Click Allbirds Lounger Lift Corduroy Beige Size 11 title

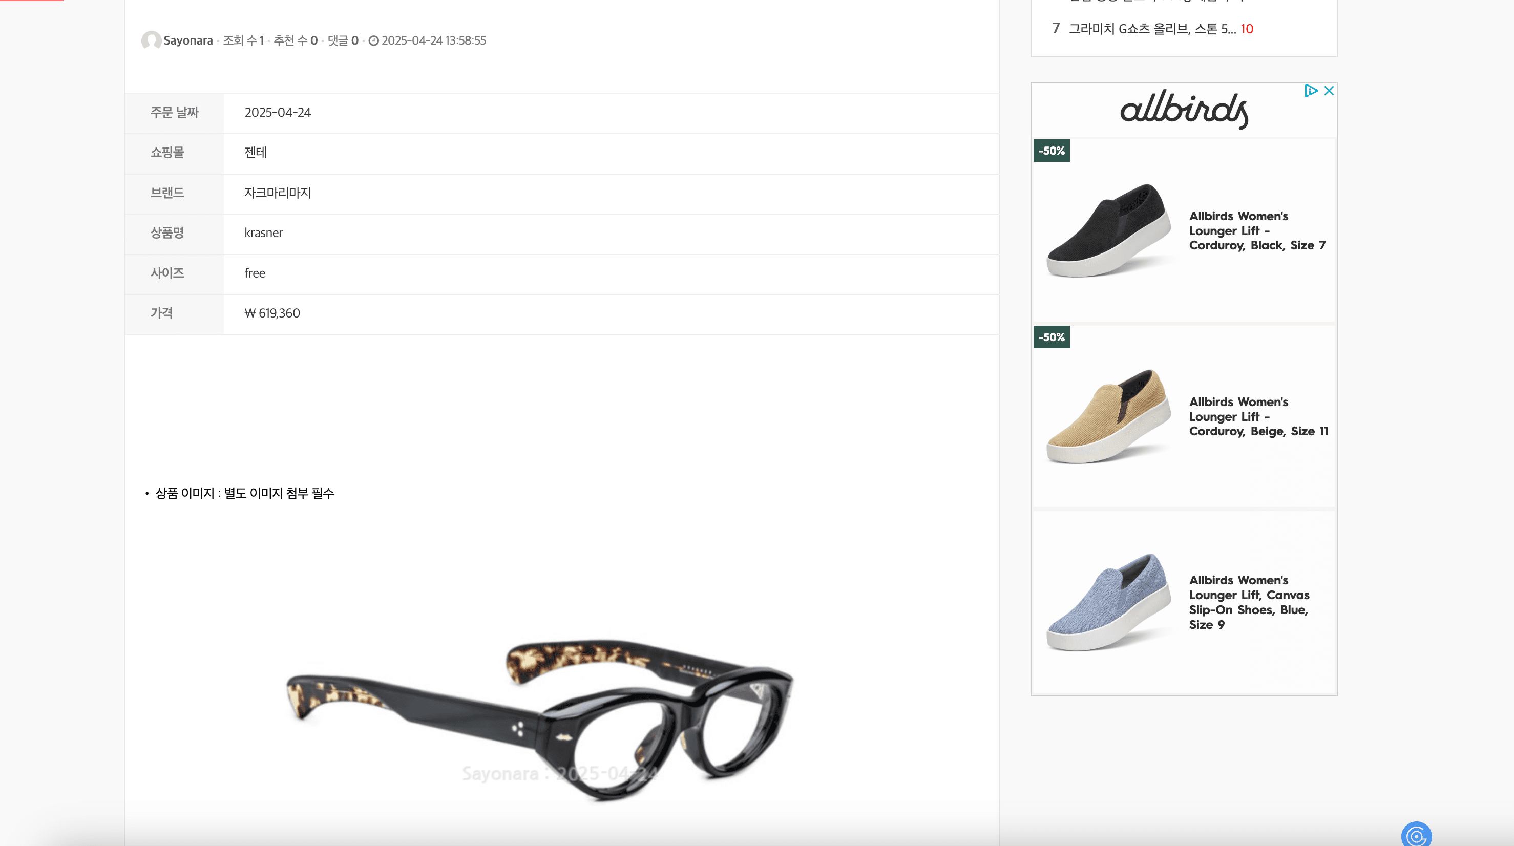point(1258,416)
